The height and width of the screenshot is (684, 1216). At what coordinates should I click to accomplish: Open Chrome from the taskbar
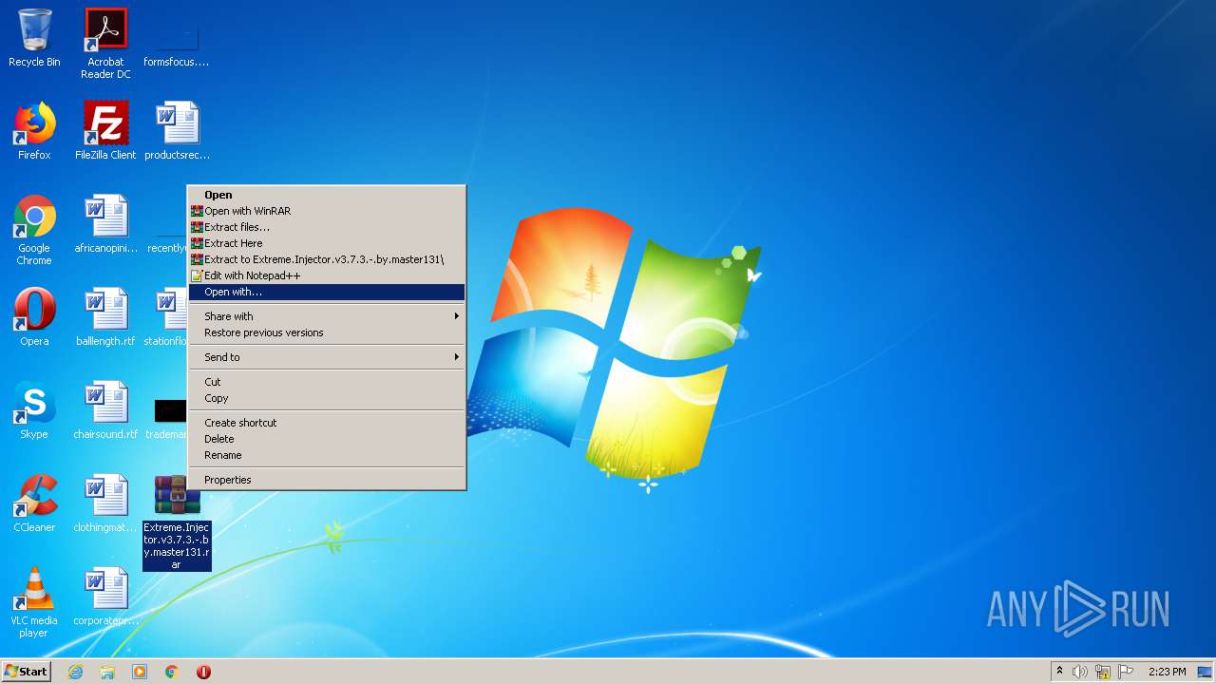[x=172, y=672]
